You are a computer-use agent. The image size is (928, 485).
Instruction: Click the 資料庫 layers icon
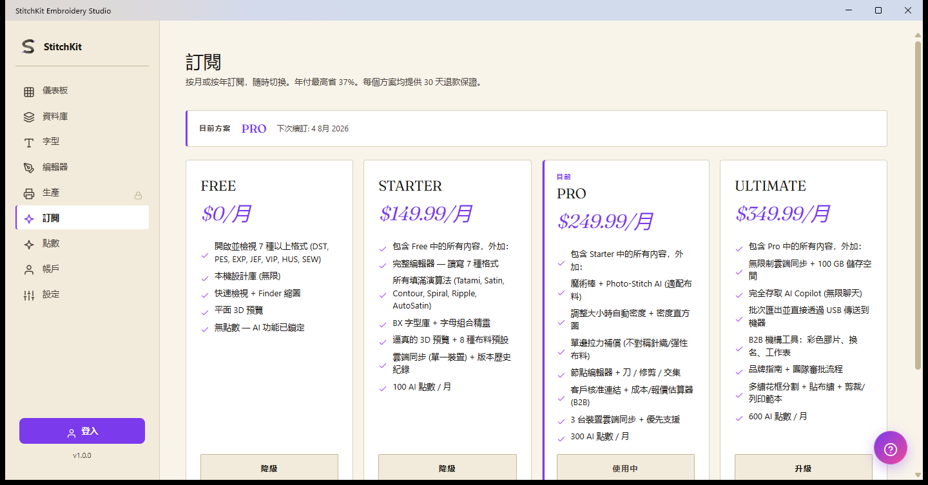coord(29,117)
